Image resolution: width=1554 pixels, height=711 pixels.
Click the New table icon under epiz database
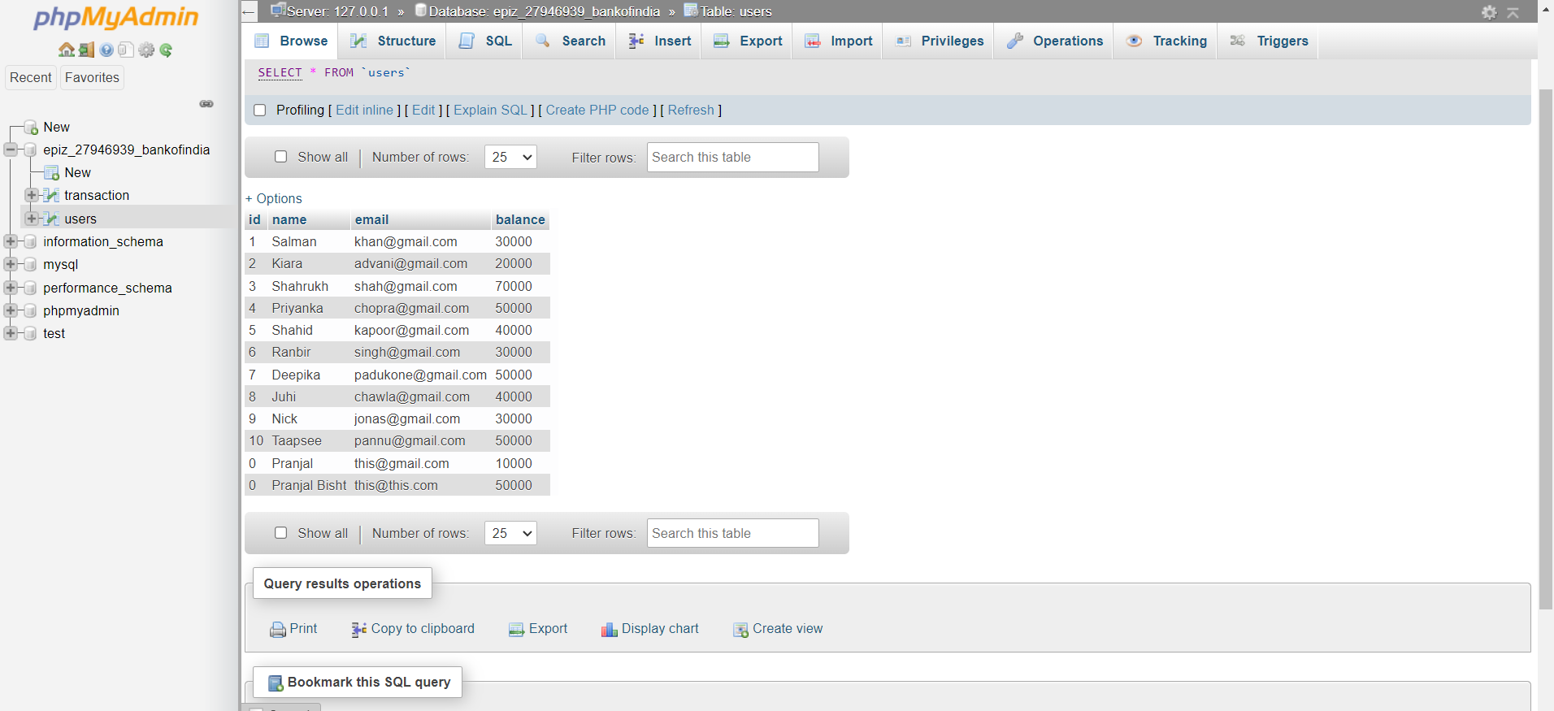[x=51, y=172]
